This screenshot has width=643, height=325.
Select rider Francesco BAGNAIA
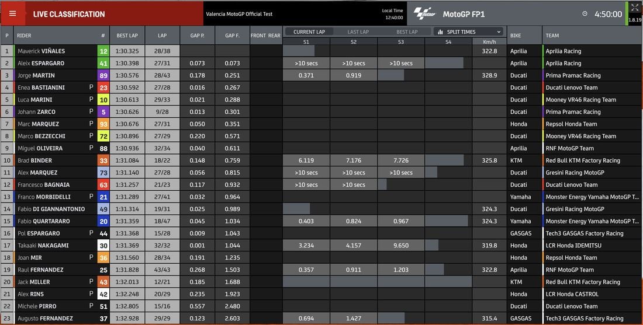(43, 185)
